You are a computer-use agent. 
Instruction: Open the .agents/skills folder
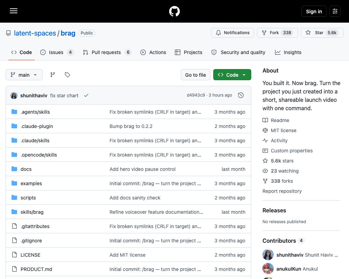pos(35,112)
